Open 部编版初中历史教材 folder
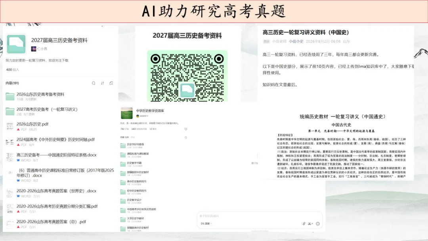 coord(138,172)
